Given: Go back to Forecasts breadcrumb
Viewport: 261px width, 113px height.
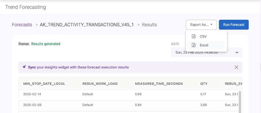Looking at the screenshot, I should point(22,25).
